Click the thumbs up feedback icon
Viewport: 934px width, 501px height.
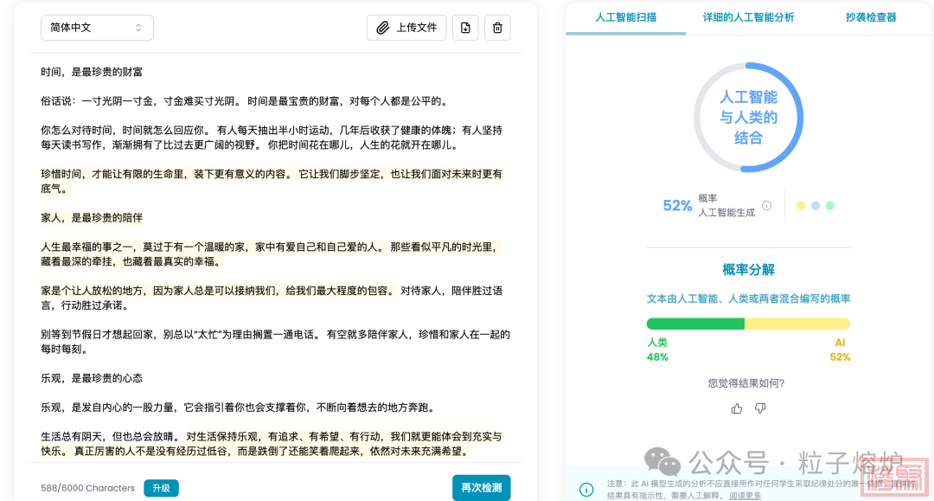click(x=737, y=408)
